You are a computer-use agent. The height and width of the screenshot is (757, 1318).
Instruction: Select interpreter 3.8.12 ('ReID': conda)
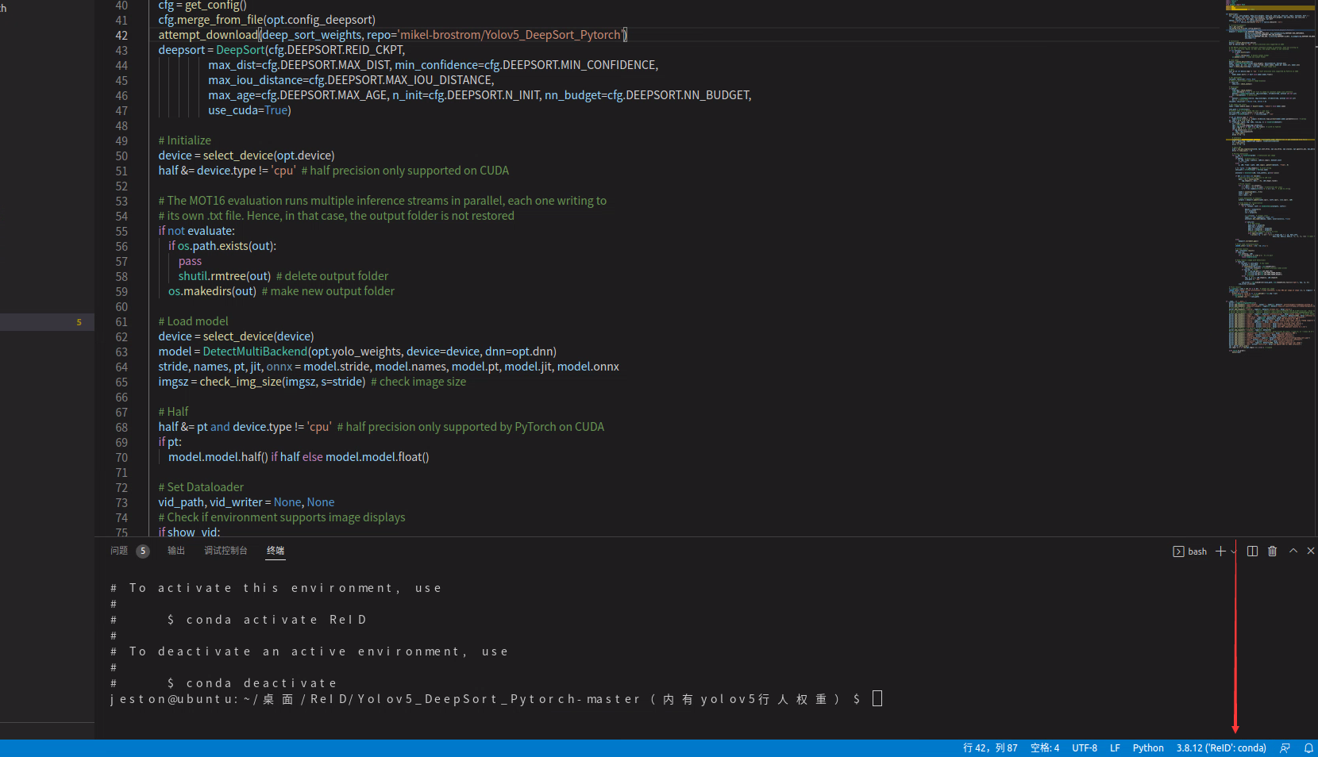tap(1221, 748)
